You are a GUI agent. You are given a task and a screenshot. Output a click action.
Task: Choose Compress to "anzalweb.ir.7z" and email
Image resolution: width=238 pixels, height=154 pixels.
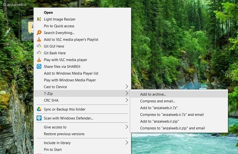179,115
